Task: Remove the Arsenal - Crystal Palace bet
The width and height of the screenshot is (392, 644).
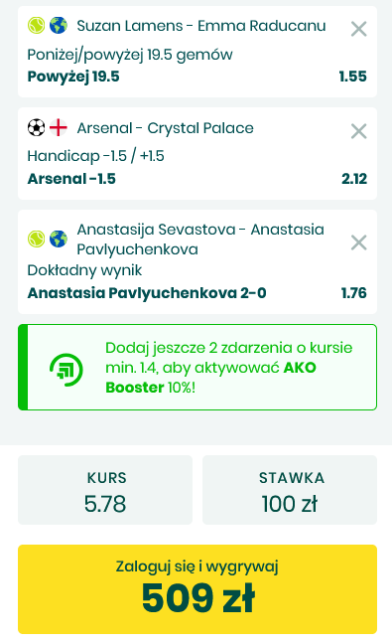Action: click(359, 131)
